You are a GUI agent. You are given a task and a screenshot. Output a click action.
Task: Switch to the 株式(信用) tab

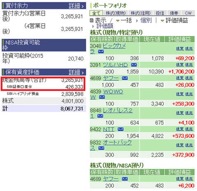pyautogui.click(x=141, y=13)
